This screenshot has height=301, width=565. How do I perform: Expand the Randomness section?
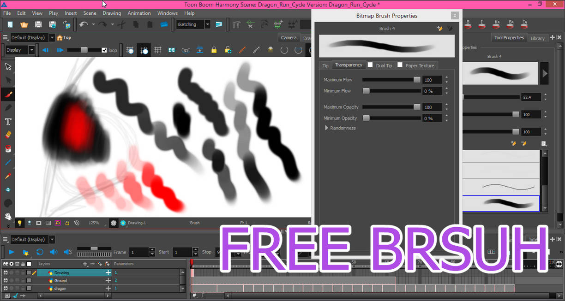(327, 128)
